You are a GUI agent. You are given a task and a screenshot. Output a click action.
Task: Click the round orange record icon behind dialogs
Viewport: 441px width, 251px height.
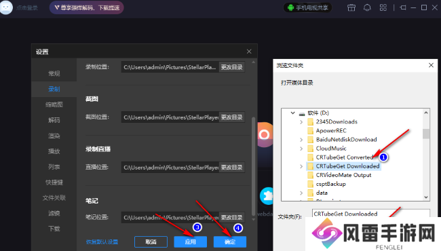point(265,135)
